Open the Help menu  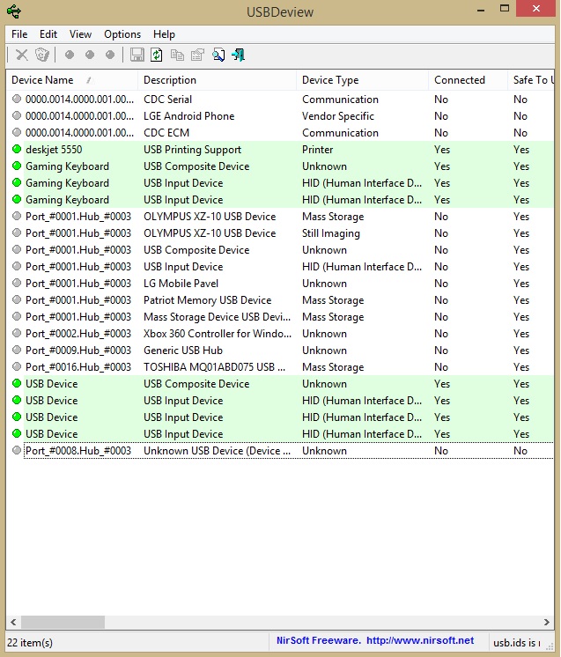164,34
